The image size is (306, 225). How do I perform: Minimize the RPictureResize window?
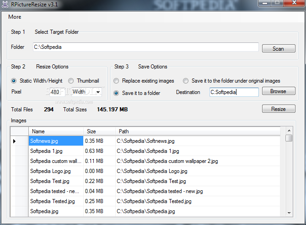pos(265,3)
